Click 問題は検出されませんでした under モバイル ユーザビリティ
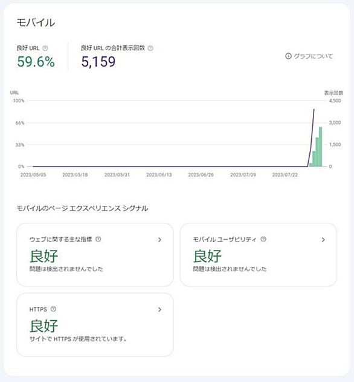This screenshot has width=354, height=382. click(230, 269)
